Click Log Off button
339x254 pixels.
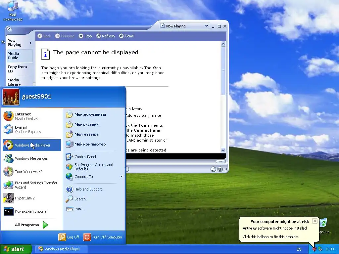(x=69, y=237)
